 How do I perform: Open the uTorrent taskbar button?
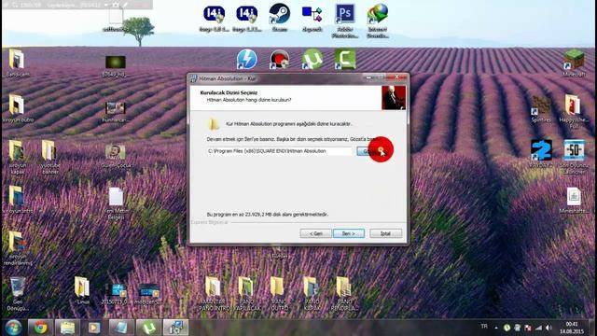click(148, 328)
